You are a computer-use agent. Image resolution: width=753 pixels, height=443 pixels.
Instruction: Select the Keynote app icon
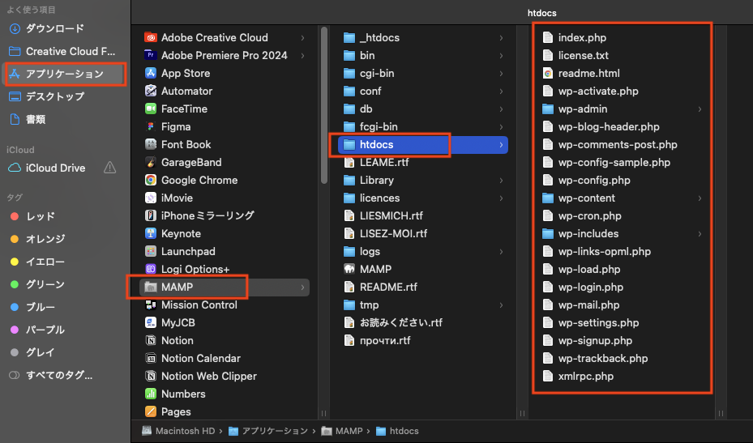tap(150, 233)
